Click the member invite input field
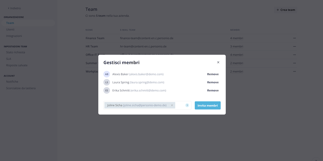Viewport: 323px width, 161px height. click(x=180, y=105)
